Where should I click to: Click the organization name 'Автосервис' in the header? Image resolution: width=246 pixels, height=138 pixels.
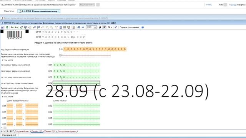click(x=70, y=5)
